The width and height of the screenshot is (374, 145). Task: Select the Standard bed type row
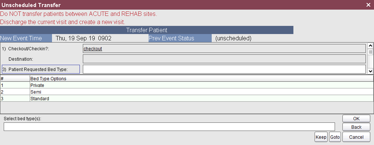click(186, 98)
